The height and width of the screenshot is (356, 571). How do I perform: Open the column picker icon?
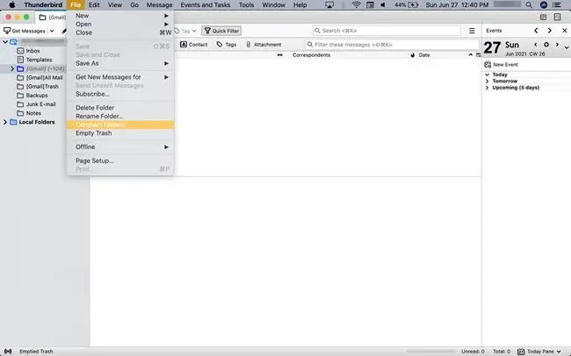(478, 55)
